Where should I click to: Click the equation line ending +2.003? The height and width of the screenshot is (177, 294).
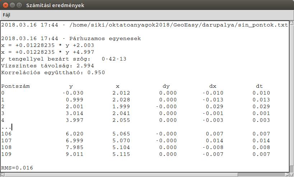tap(48, 46)
